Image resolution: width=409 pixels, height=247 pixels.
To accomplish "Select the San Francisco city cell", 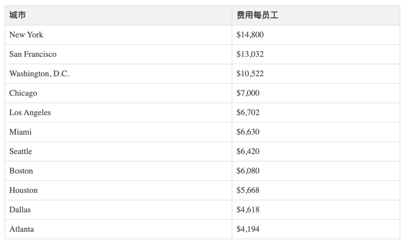I will [33, 54].
